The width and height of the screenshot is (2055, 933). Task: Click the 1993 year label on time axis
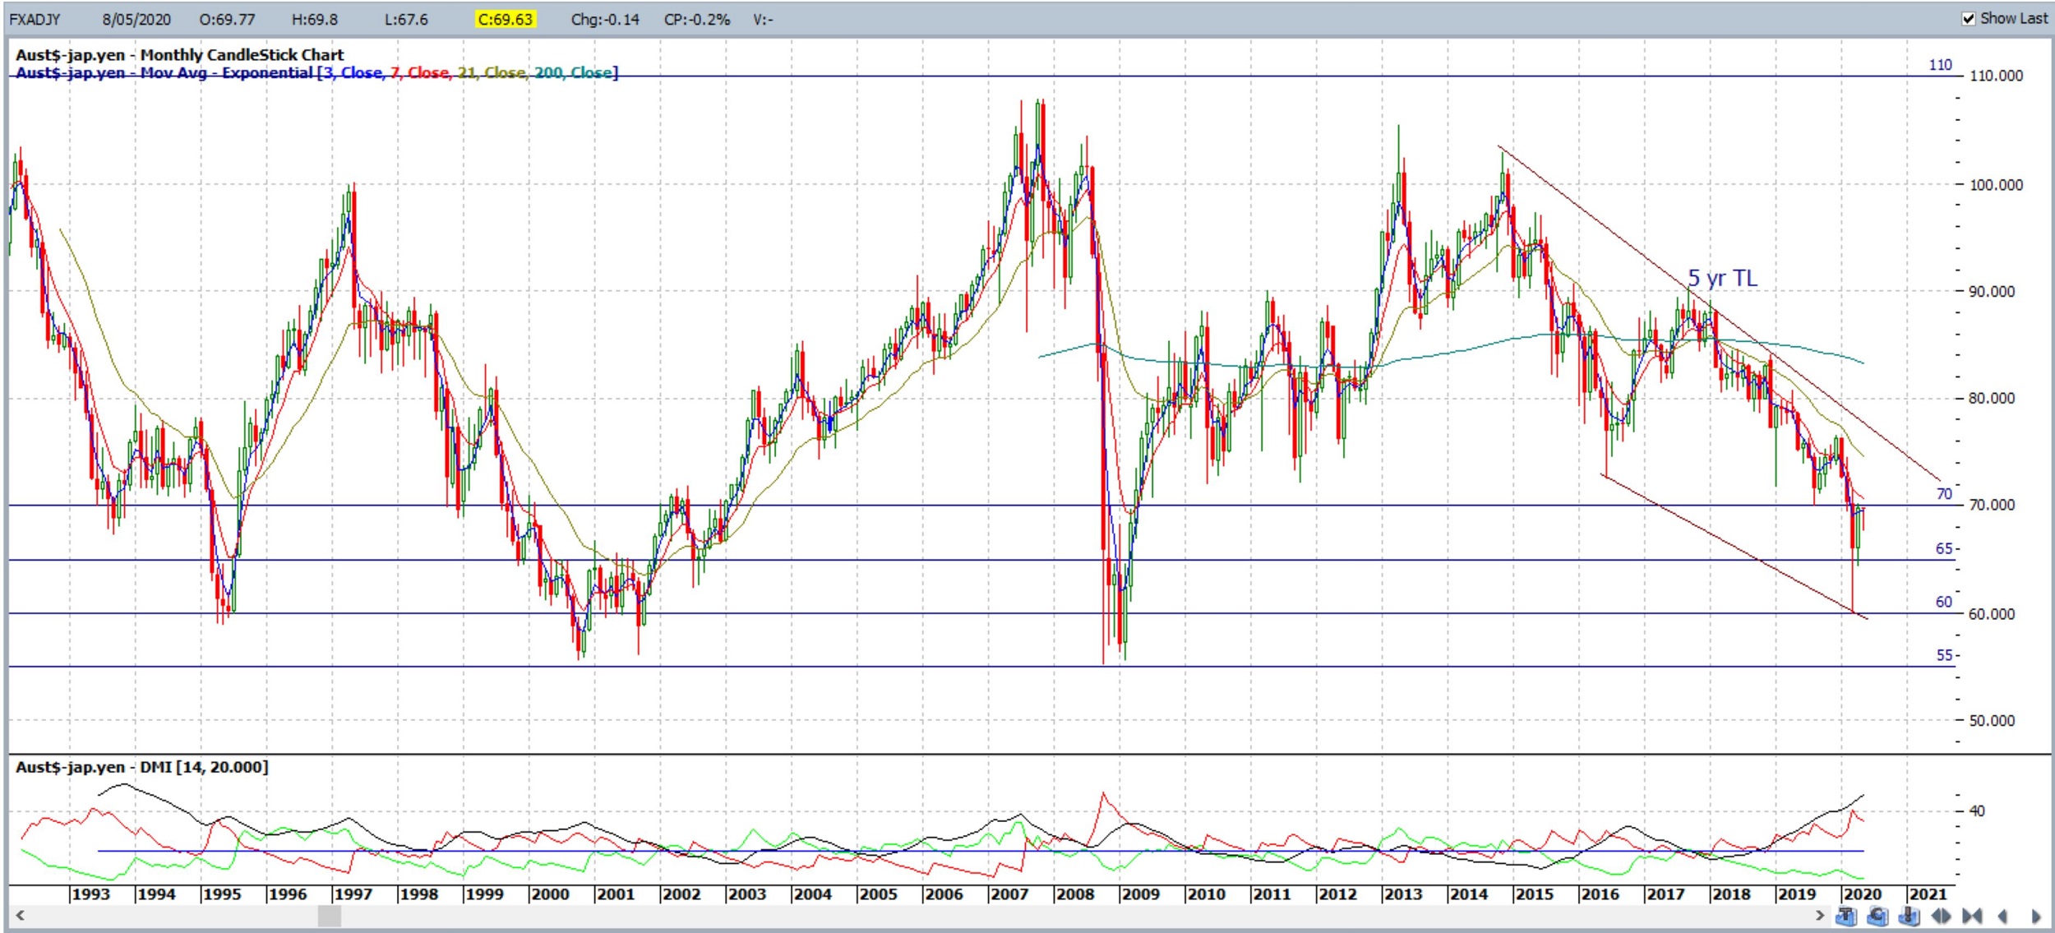coord(90,894)
